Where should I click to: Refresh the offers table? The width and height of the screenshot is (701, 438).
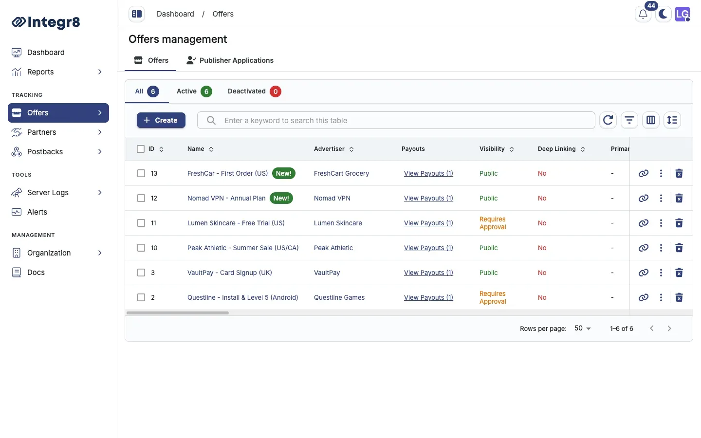pos(608,120)
